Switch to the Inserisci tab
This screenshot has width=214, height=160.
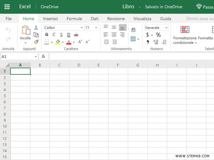(x=50, y=19)
